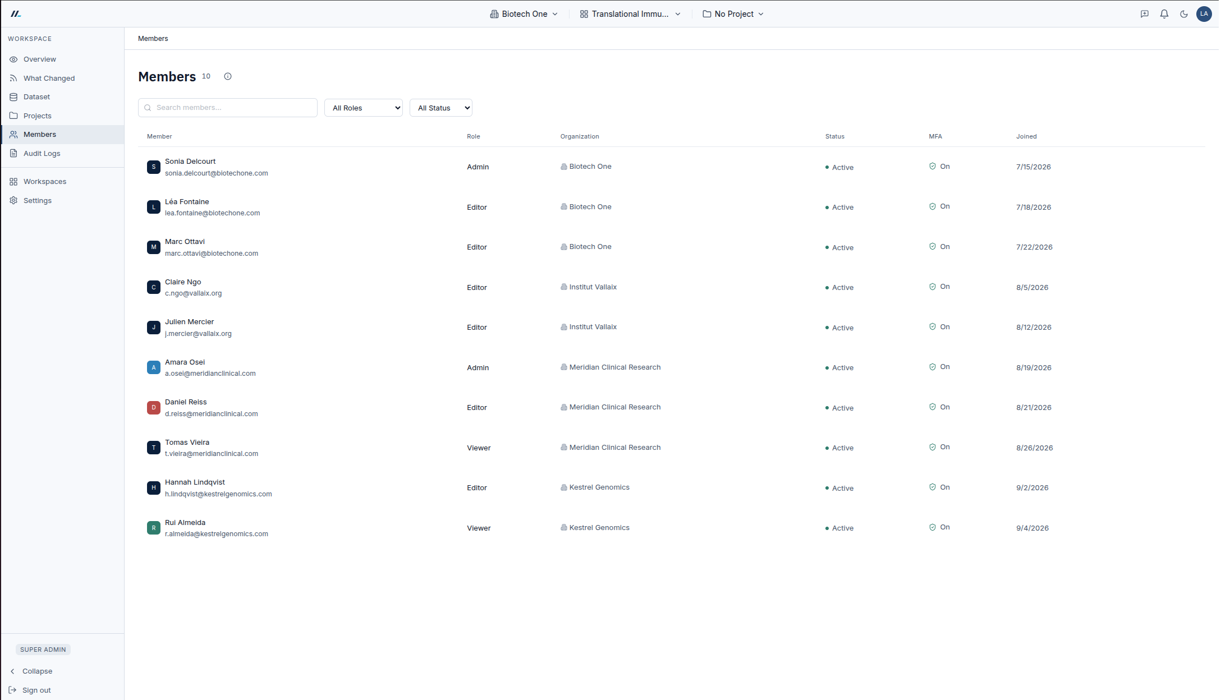
Task: Click Amara Osei's blue A avatar
Action: (x=154, y=368)
